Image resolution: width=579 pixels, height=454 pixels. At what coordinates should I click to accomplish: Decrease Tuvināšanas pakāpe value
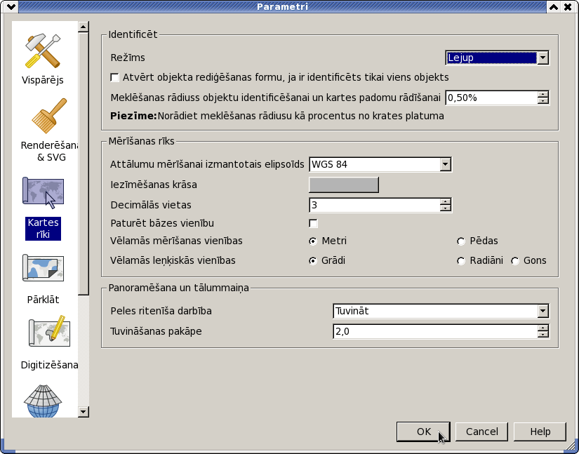543,335
